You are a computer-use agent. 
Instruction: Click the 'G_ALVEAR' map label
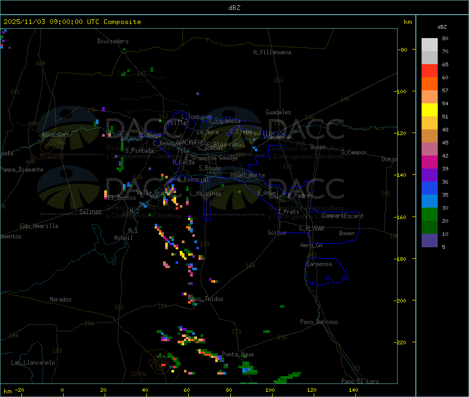[x=312, y=228]
